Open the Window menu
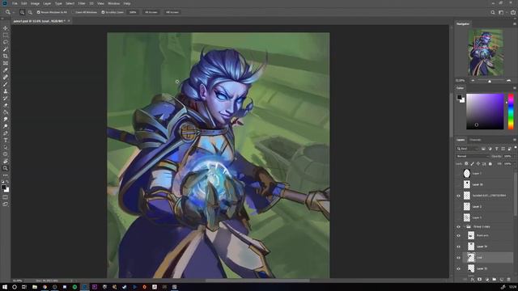The image size is (518, 291). [x=113, y=3]
